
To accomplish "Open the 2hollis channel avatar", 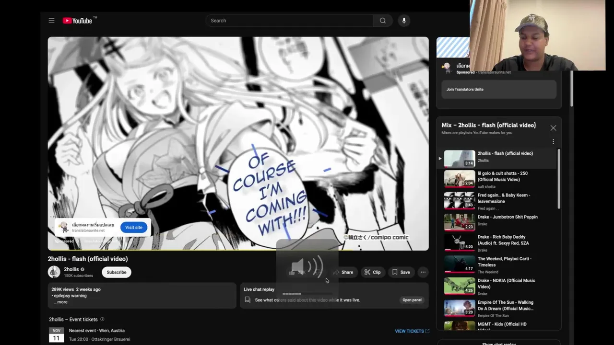I will [x=54, y=272].
